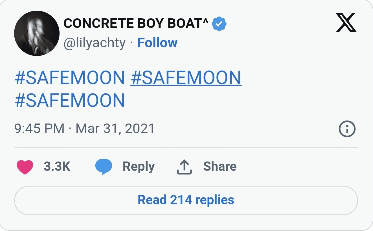Click the Mar 31, 2021 date
The height and width of the screenshot is (231, 373).
tap(115, 129)
